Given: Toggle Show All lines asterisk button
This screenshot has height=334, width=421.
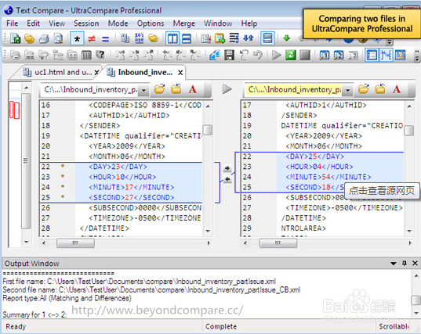Looking at the screenshot, I should pos(77,39).
